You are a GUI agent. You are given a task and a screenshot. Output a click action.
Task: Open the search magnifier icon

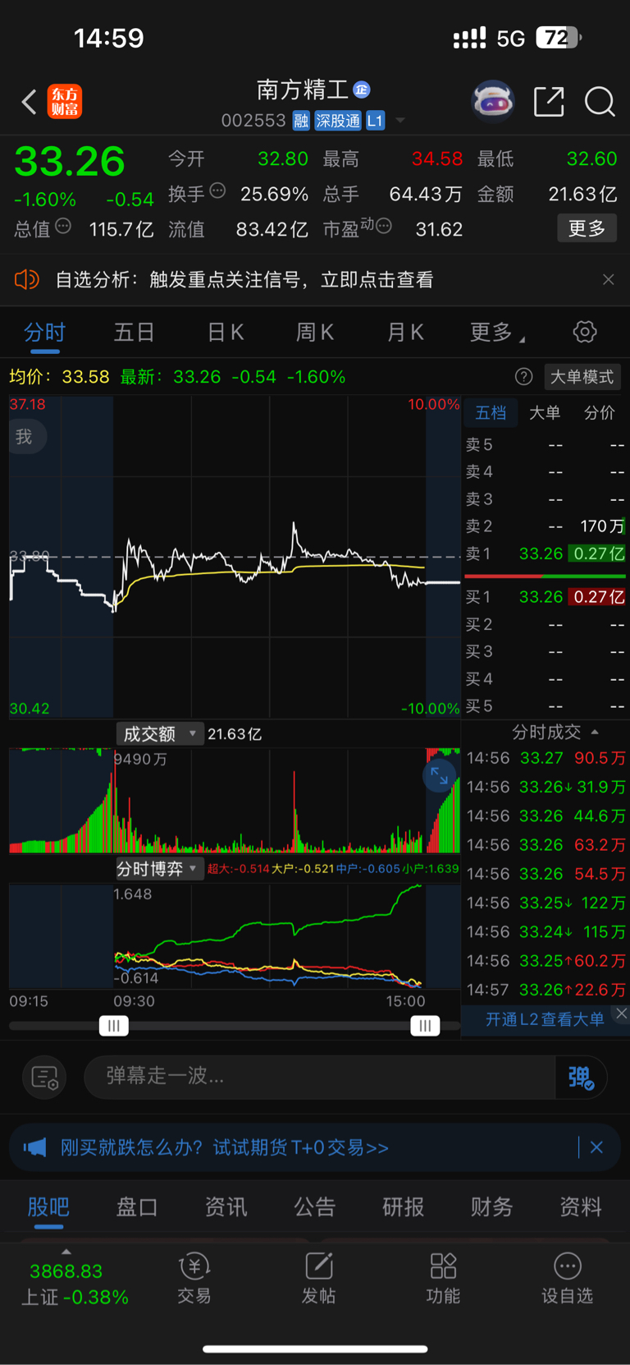point(600,102)
